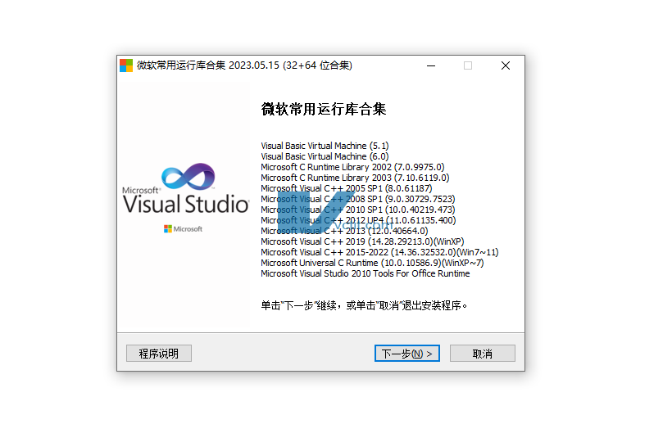Click Microsoft Universal C Runtime entry
The image size is (672, 424).
[372, 263]
